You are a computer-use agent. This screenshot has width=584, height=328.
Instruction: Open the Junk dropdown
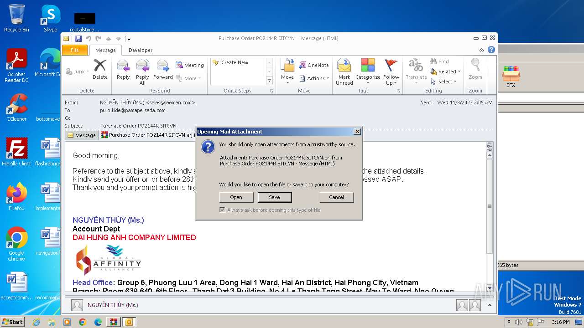pos(78,72)
